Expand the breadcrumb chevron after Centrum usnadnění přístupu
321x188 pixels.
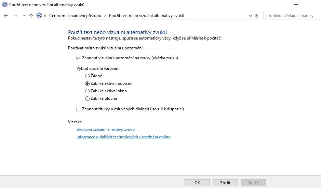click(105, 16)
